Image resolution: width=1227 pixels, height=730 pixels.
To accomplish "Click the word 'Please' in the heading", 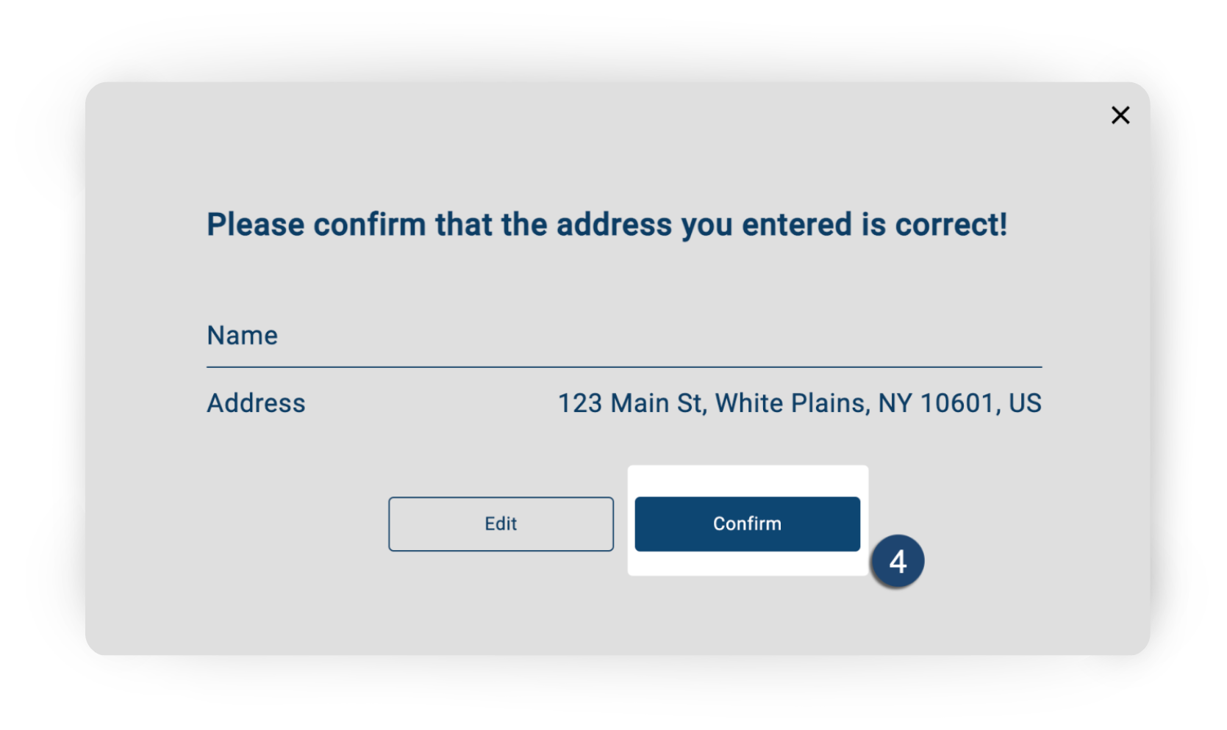I will pos(255,225).
